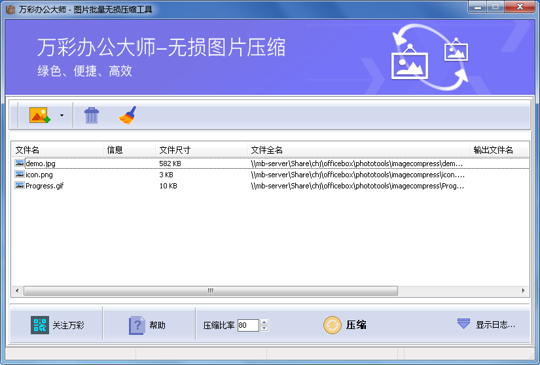Click the add image icon in toolbar
540x365 pixels.
pos(39,116)
